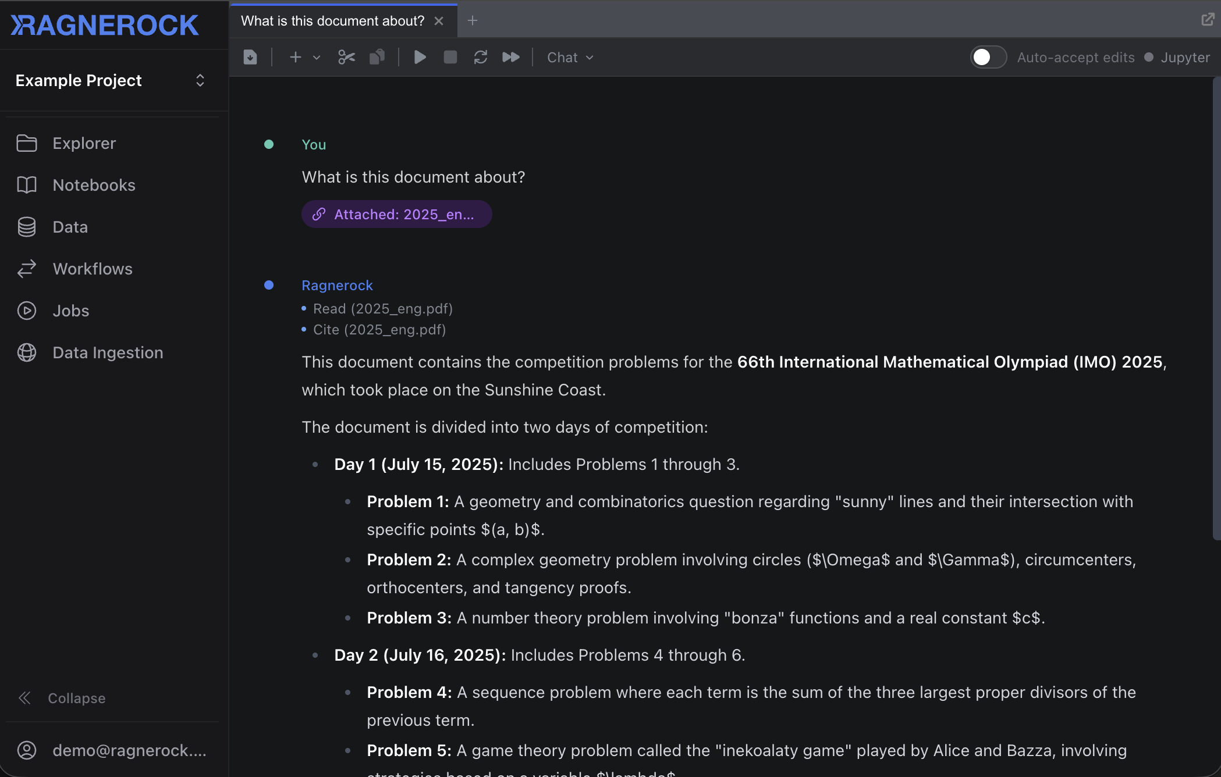This screenshot has width=1221, height=777.
Task: Collapse the sidebar
Action: (x=62, y=698)
